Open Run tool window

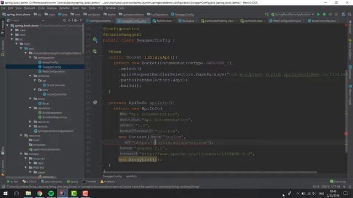pyautogui.click(x=12, y=182)
